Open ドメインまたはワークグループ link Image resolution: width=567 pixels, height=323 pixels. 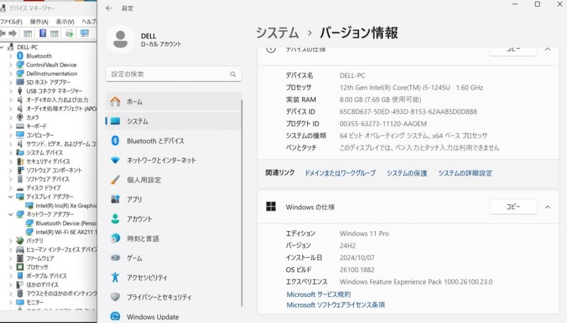[340, 173]
